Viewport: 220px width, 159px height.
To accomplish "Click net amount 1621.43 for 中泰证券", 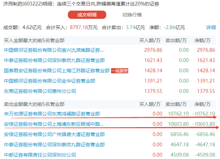I will point(206,60).
